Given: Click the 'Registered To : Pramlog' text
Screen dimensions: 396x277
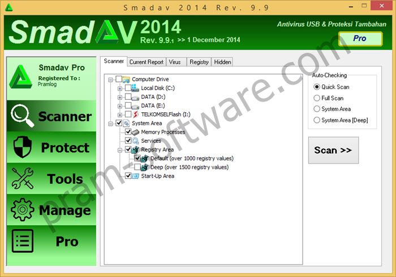Looking at the screenshot, I should click(59, 81).
